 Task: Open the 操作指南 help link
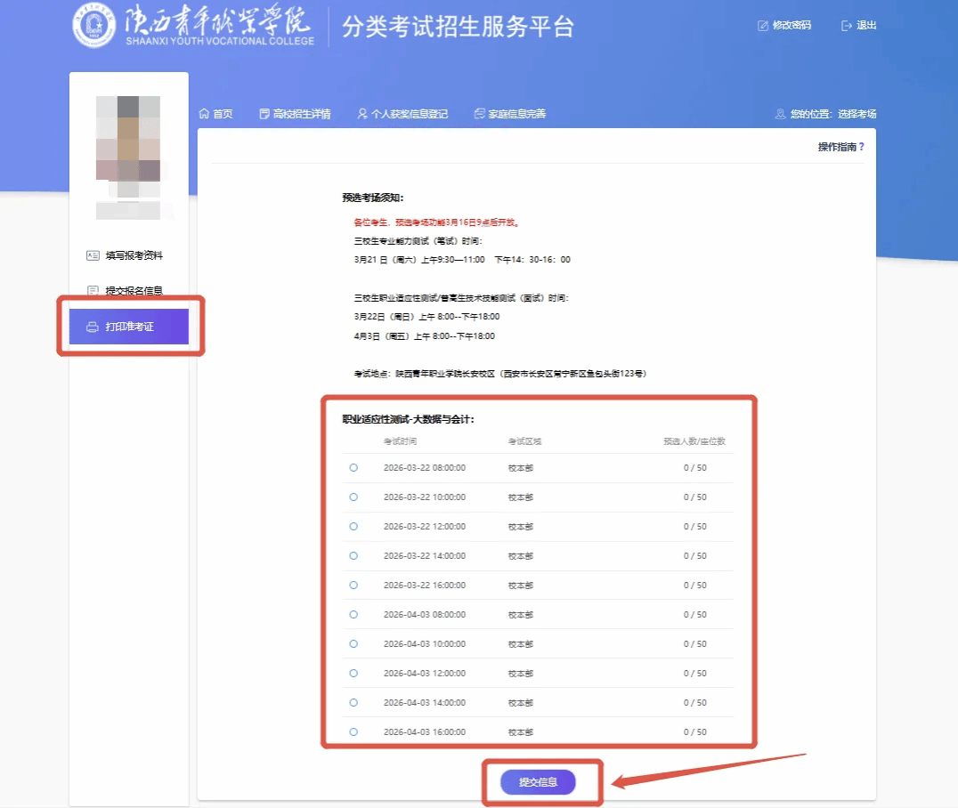pyautogui.click(x=840, y=147)
